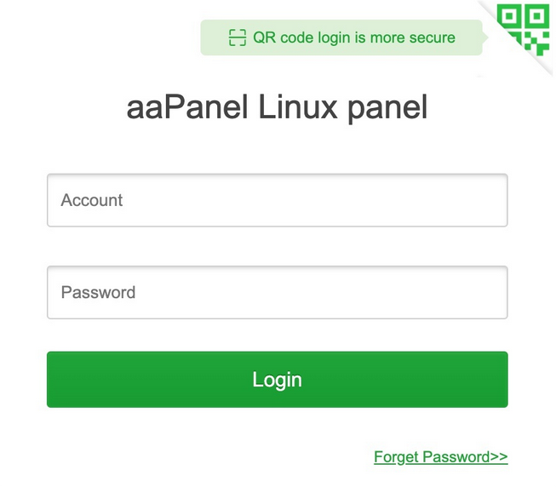Place the cursor in the username Account box

tap(277, 201)
